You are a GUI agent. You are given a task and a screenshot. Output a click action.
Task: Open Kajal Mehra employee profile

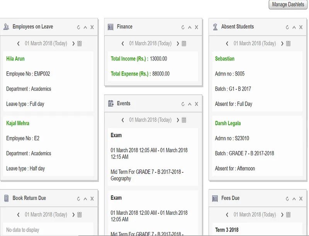[18, 123]
